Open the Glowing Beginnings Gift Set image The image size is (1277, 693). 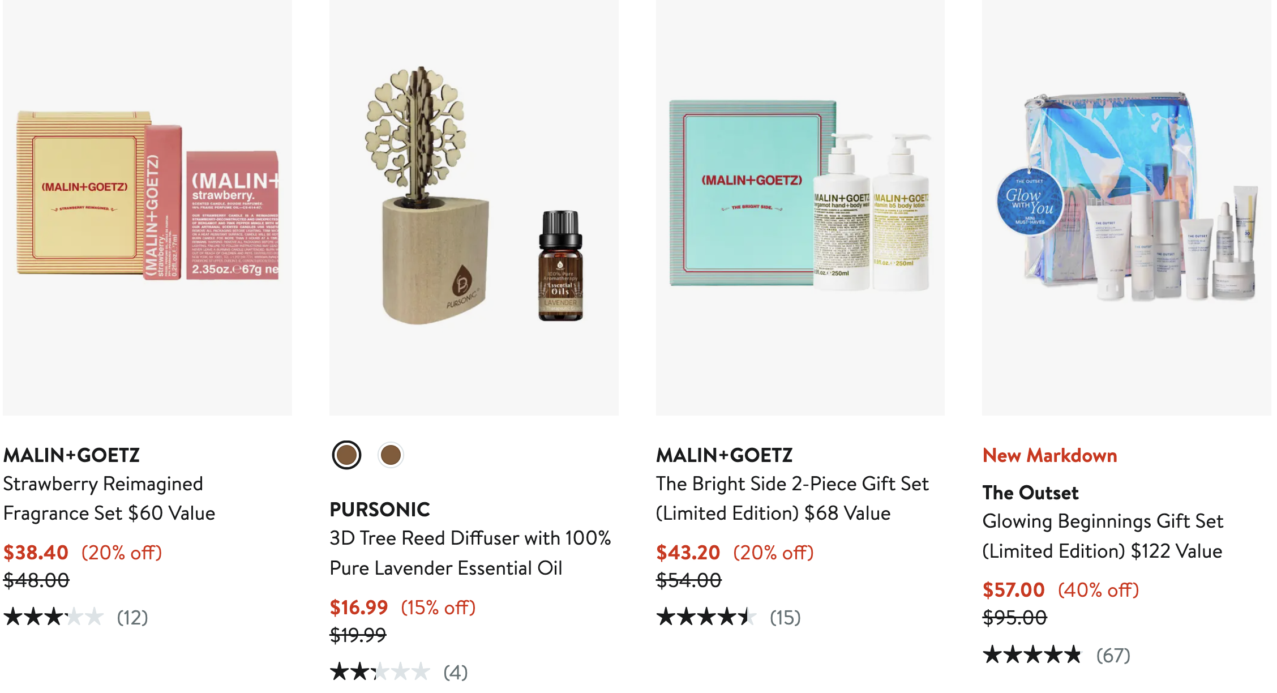[x=1126, y=207]
